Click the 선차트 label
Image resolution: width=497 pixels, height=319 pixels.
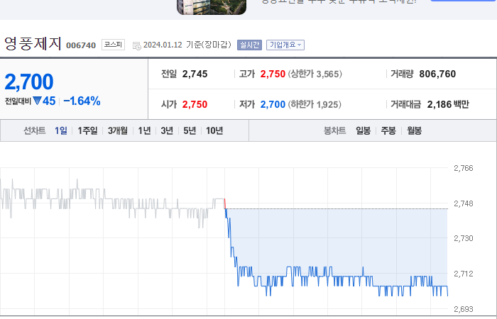(35, 130)
